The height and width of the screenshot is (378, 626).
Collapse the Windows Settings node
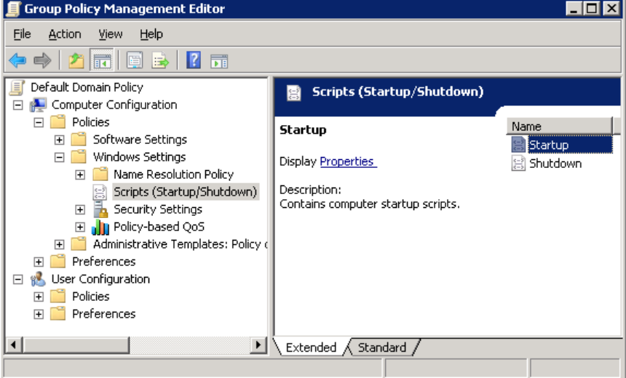pos(60,158)
